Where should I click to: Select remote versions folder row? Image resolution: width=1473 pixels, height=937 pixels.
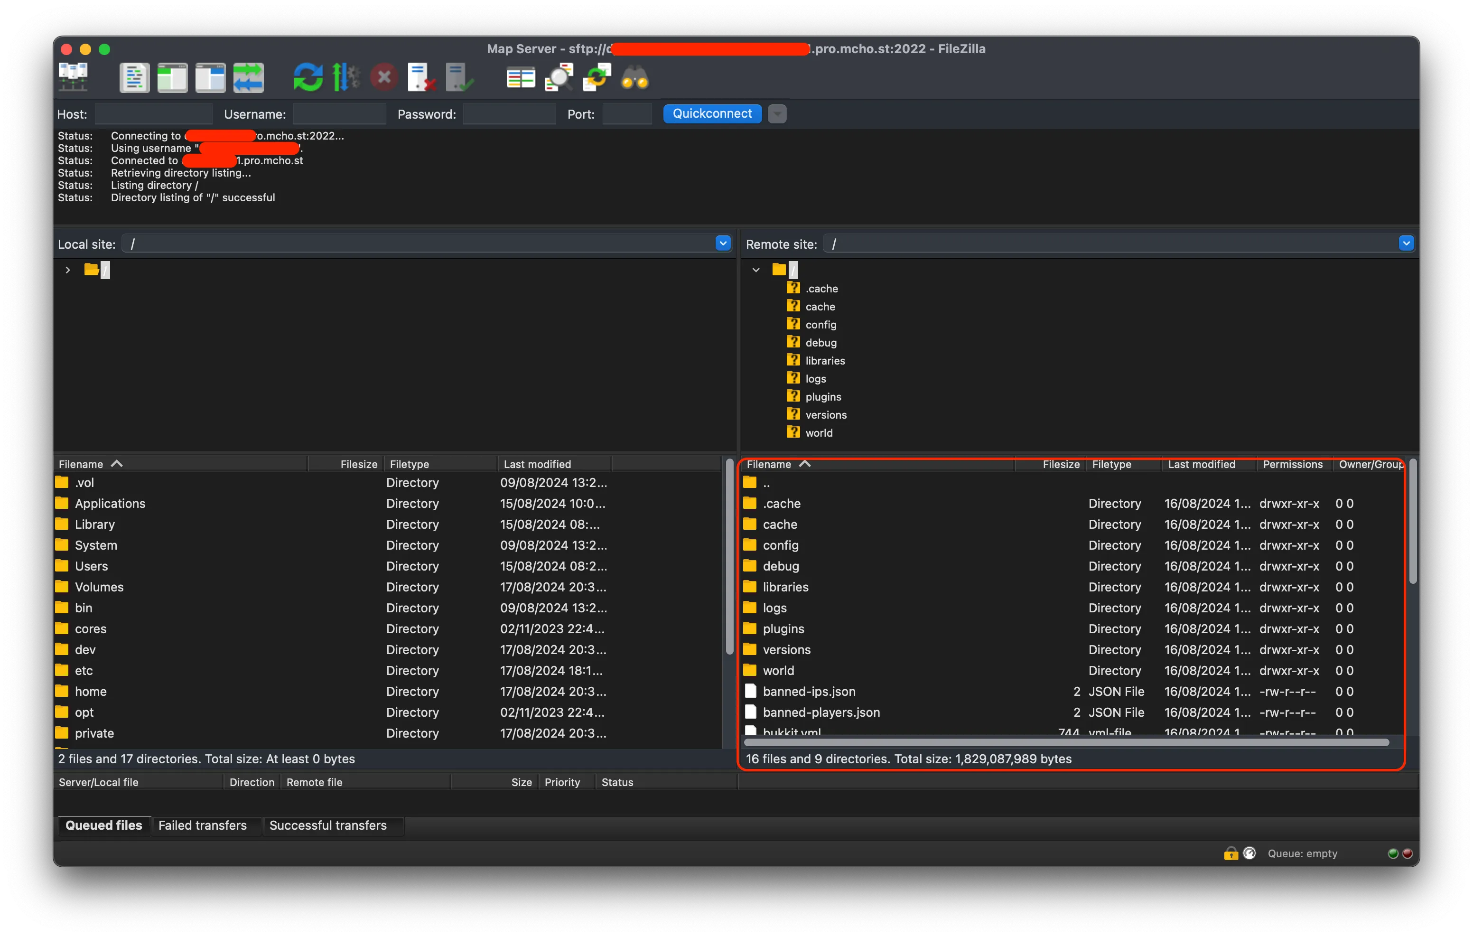[x=1072, y=649]
